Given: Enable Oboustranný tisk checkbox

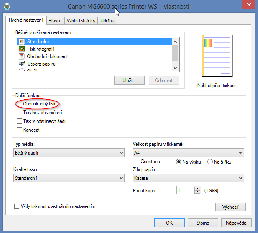Looking at the screenshot, I should click(19, 104).
